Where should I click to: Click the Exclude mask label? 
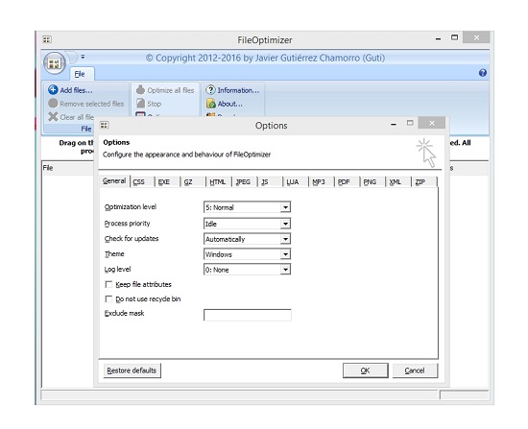124,313
